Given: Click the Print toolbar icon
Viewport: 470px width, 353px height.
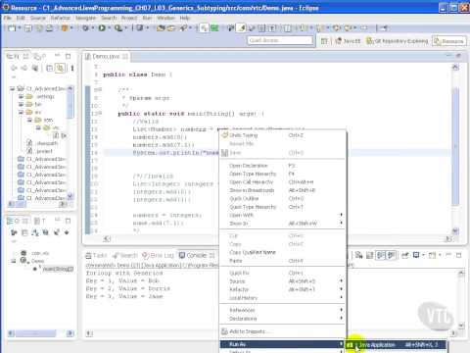Looking at the screenshot, I should tap(50, 28).
